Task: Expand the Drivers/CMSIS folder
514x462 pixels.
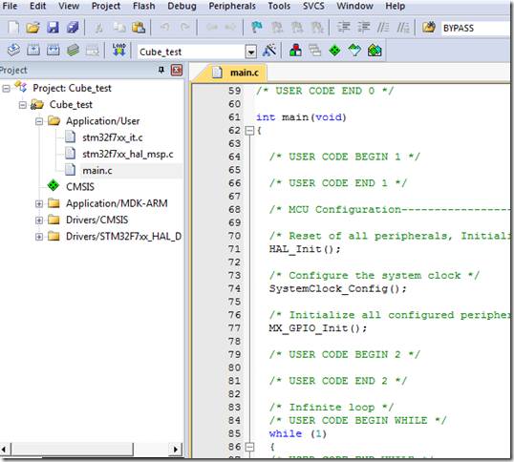Action: (39, 220)
